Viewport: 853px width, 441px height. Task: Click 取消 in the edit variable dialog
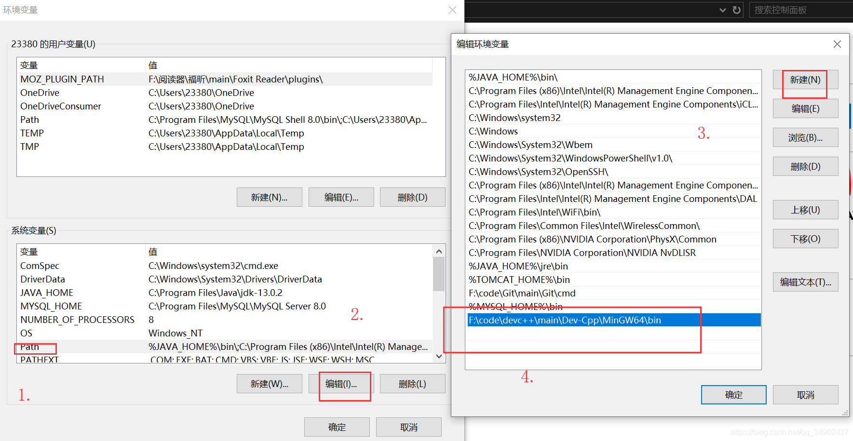805,395
